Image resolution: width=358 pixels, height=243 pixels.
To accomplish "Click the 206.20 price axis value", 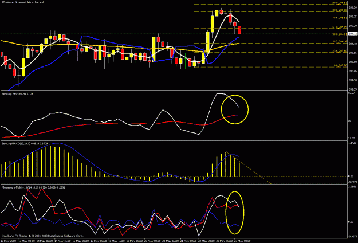I will pyautogui.click(x=352, y=7).
